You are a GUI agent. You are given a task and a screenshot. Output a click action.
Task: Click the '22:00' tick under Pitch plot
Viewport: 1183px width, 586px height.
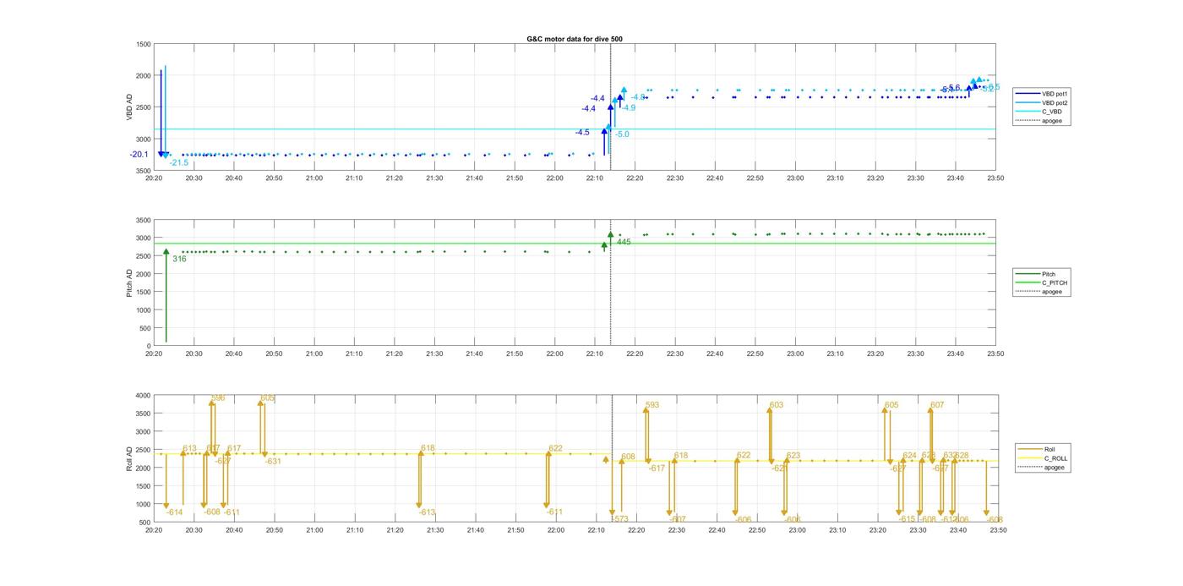click(x=555, y=354)
